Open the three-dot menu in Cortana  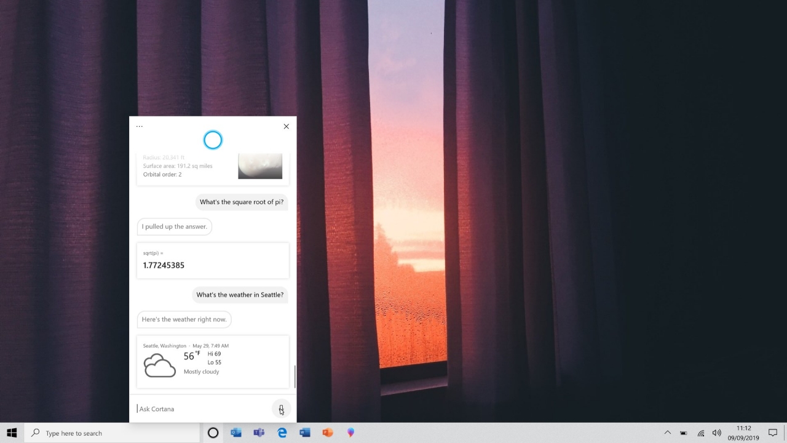point(140,127)
